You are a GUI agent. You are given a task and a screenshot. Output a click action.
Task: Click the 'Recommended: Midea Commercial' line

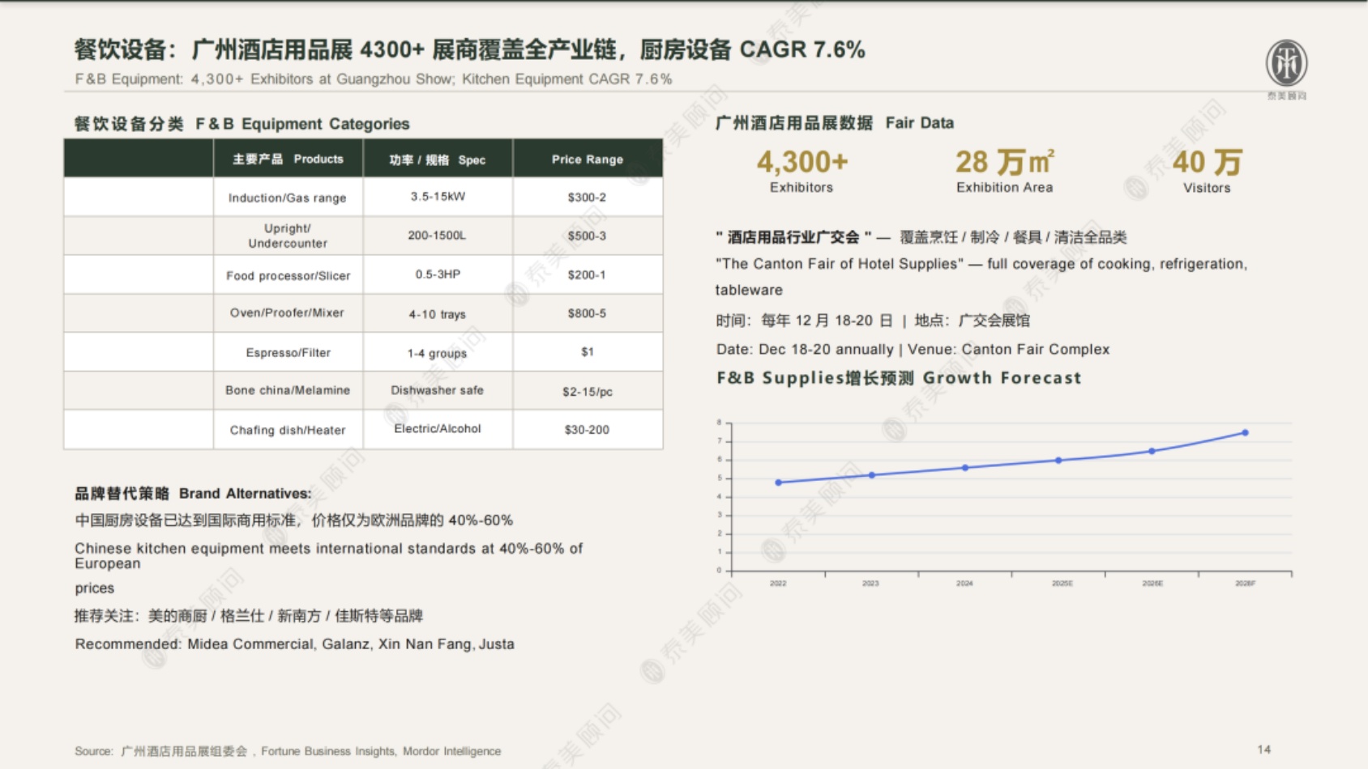[x=294, y=644]
